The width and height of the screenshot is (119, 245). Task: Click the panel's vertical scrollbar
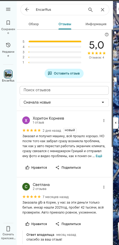112,88
